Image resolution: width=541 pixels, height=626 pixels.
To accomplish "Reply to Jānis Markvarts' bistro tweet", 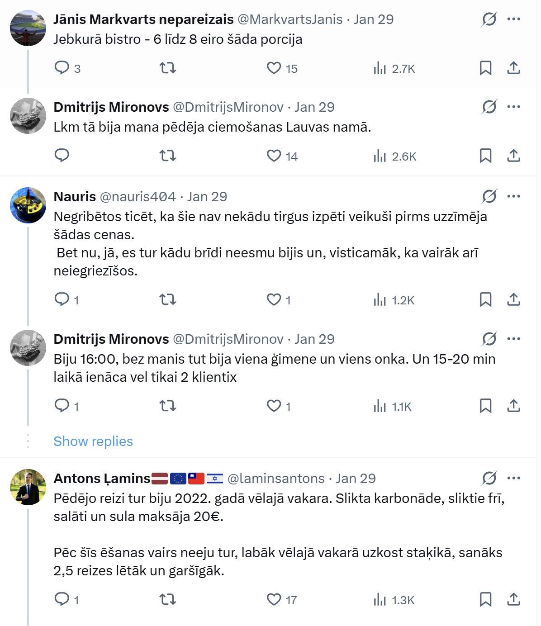I will point(62,68).
